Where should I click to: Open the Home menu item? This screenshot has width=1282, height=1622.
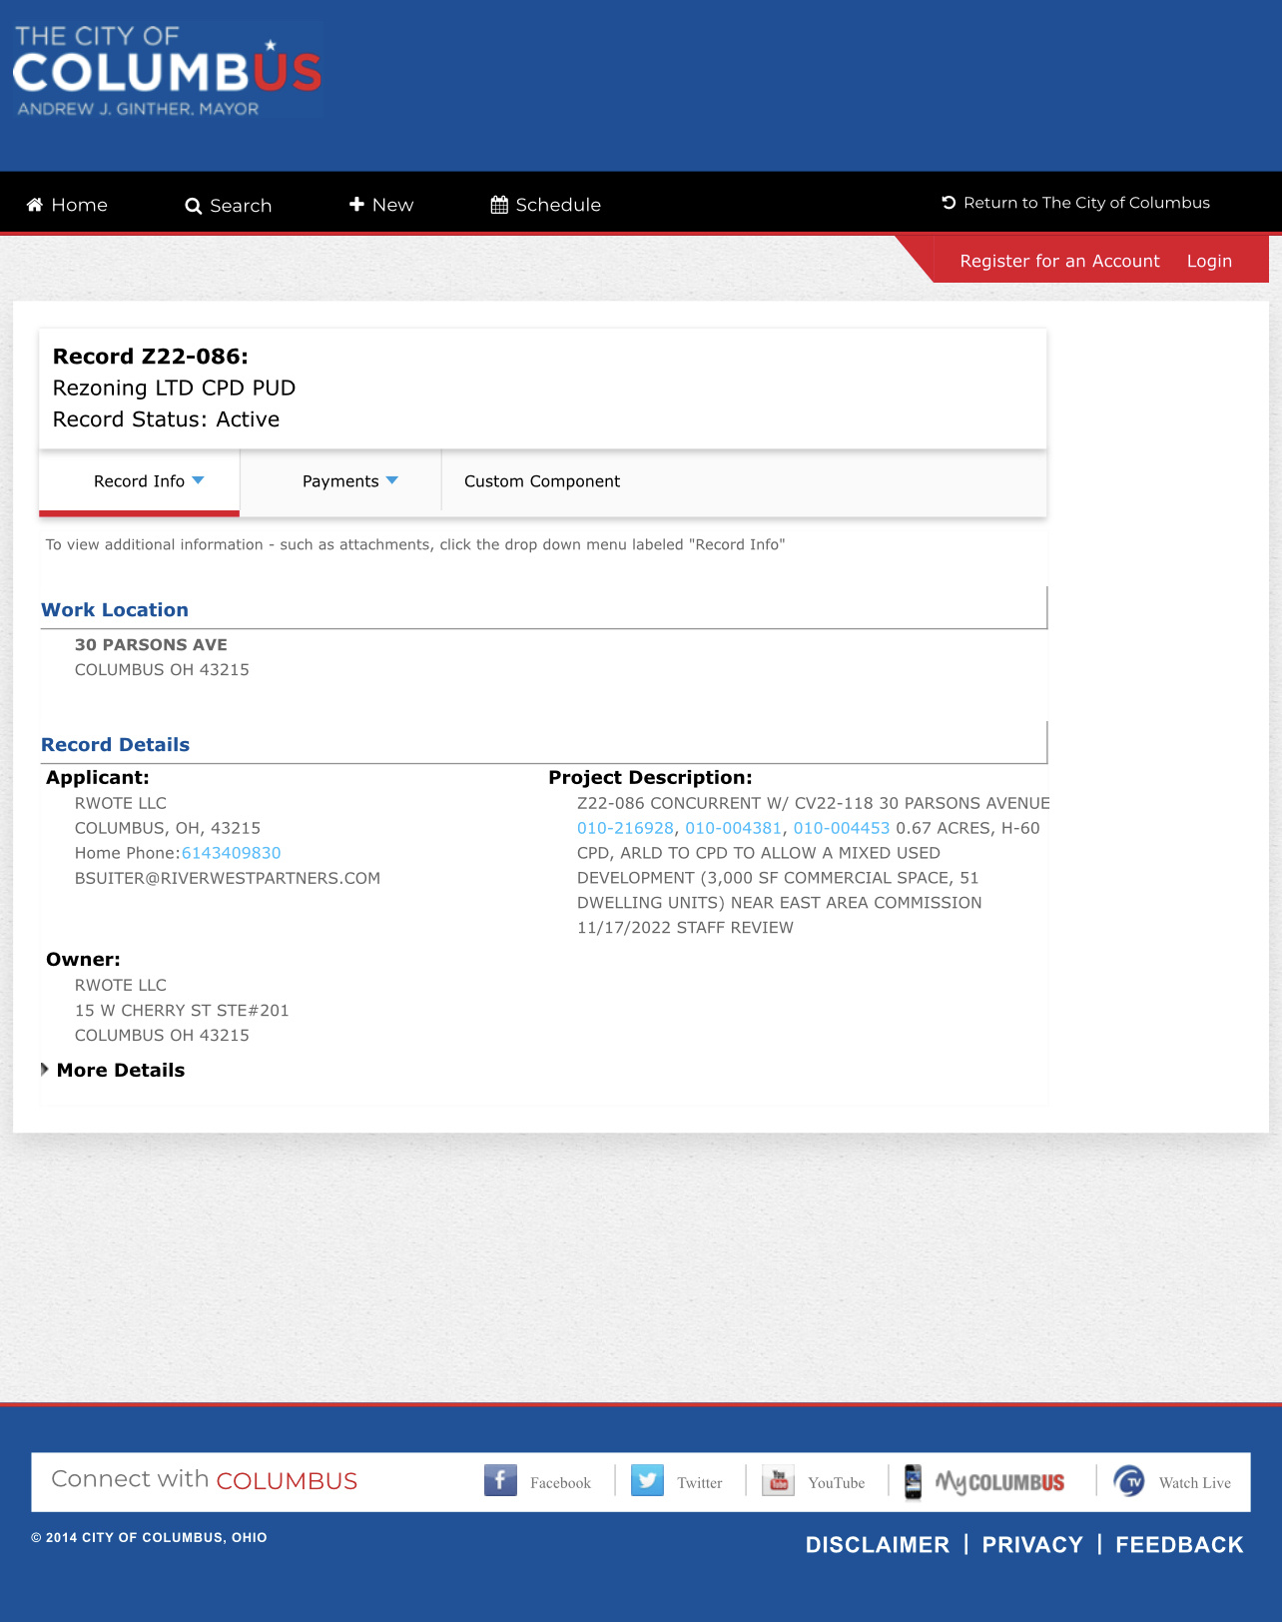coord(67,205)
